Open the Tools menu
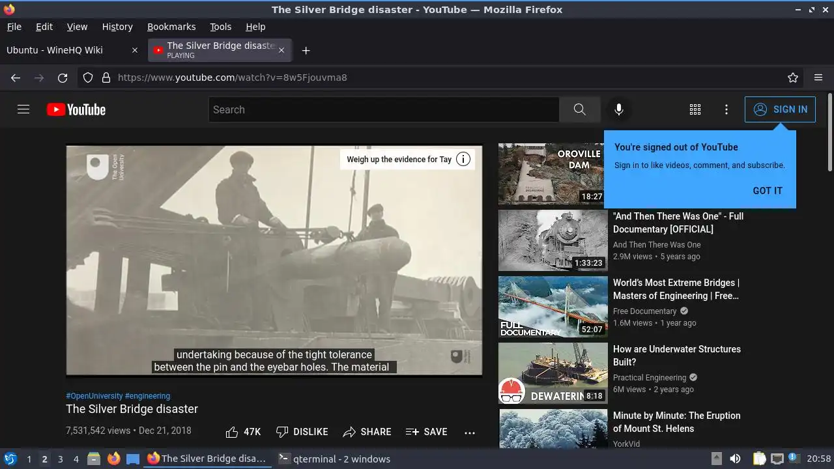Viewport: 834px width, 469px height. click(x=220, y=27)
